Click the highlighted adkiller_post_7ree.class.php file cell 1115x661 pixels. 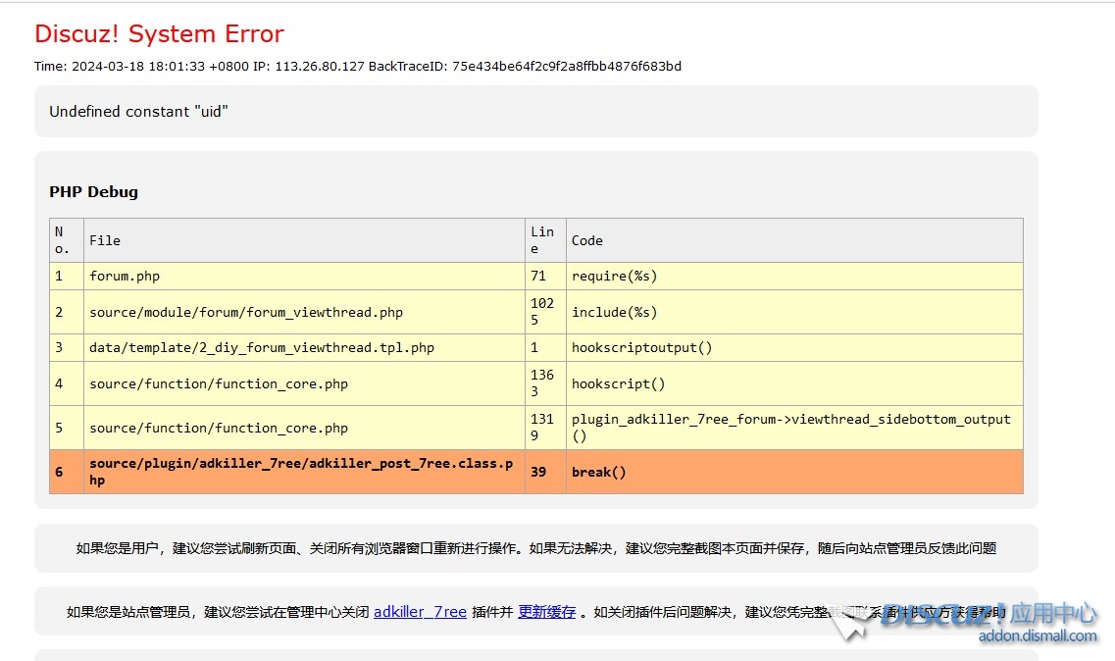(301, 472)
